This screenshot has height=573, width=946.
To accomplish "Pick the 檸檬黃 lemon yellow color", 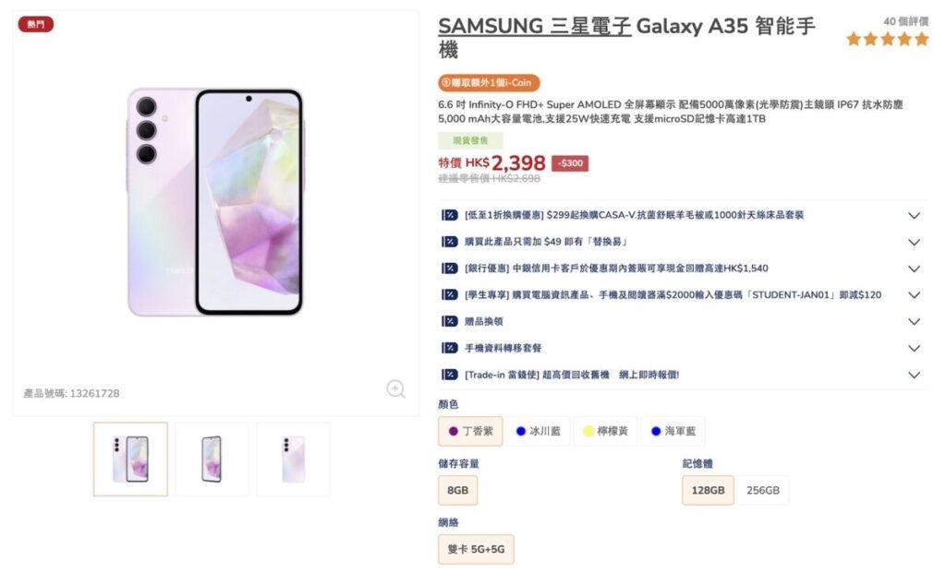I will [605, 431].
